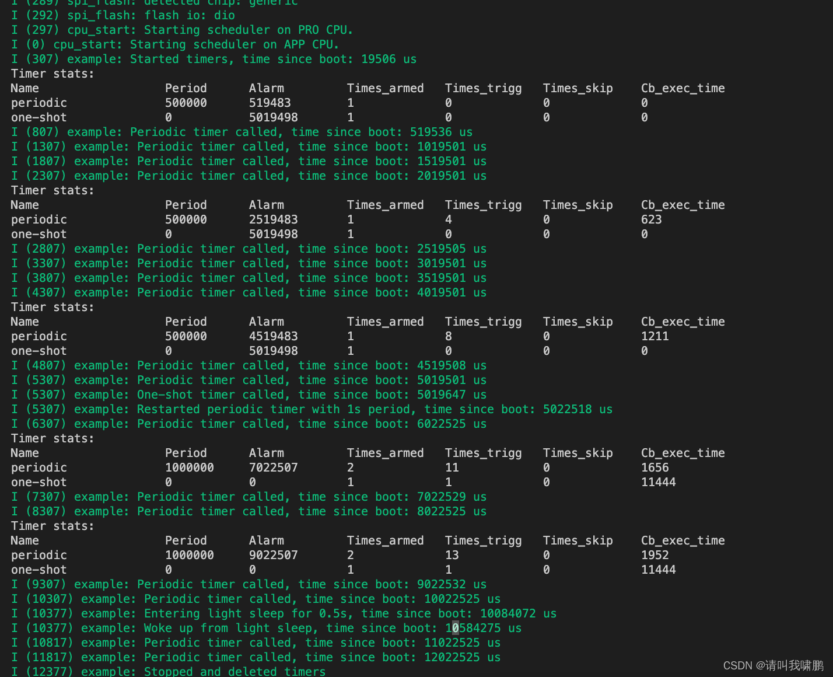Click the Times_trigg value 8
833x677 pixels.
(x=449, y=336)
